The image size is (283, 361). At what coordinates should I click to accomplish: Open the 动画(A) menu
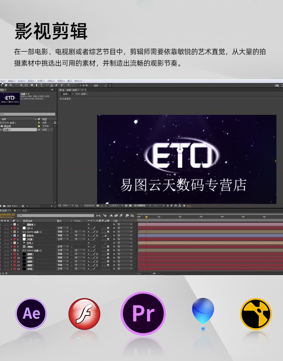pyautogui.click(x=51, y=81)
